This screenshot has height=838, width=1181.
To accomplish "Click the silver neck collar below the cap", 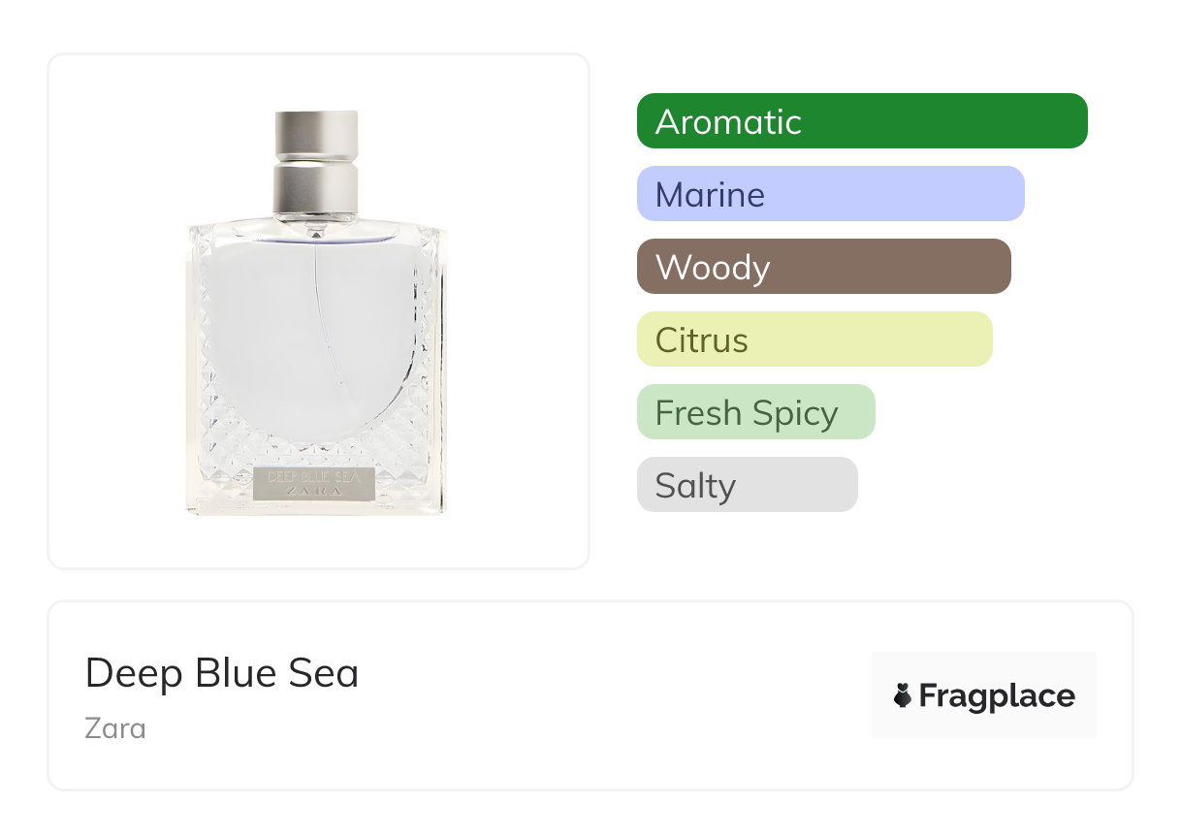I will (x=316, y=187).
